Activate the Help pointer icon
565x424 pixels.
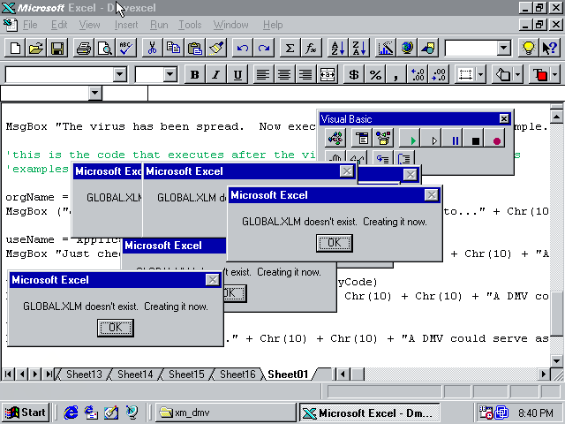coord(549,48)
